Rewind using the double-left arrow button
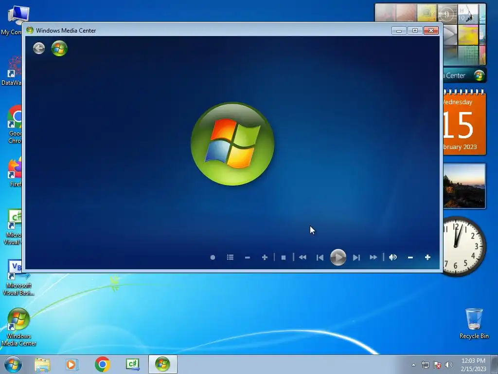 tap(302, 257)
